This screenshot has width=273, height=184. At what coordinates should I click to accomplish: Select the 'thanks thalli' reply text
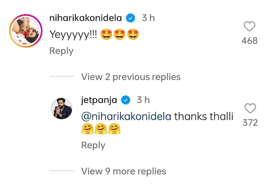[x=203, y=117]
